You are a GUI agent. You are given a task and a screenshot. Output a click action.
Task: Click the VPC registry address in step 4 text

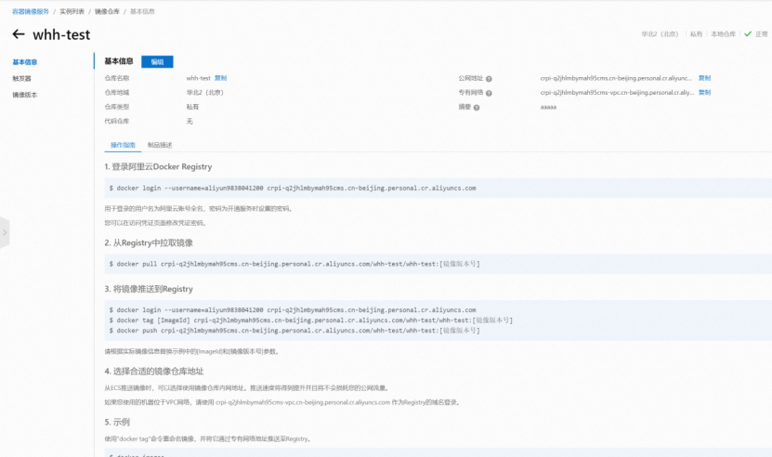[x=303, y=402]
